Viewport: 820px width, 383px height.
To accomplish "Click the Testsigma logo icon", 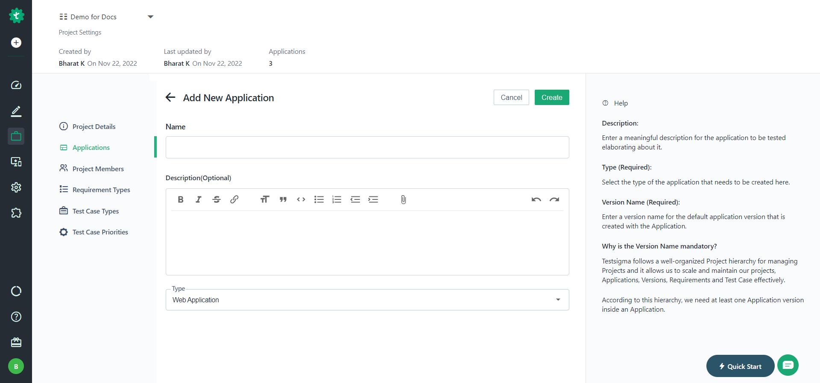I will (16, 16).
